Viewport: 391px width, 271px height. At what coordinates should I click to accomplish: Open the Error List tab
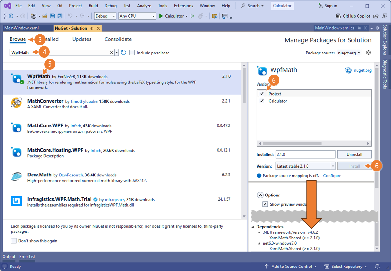(27, 257)
